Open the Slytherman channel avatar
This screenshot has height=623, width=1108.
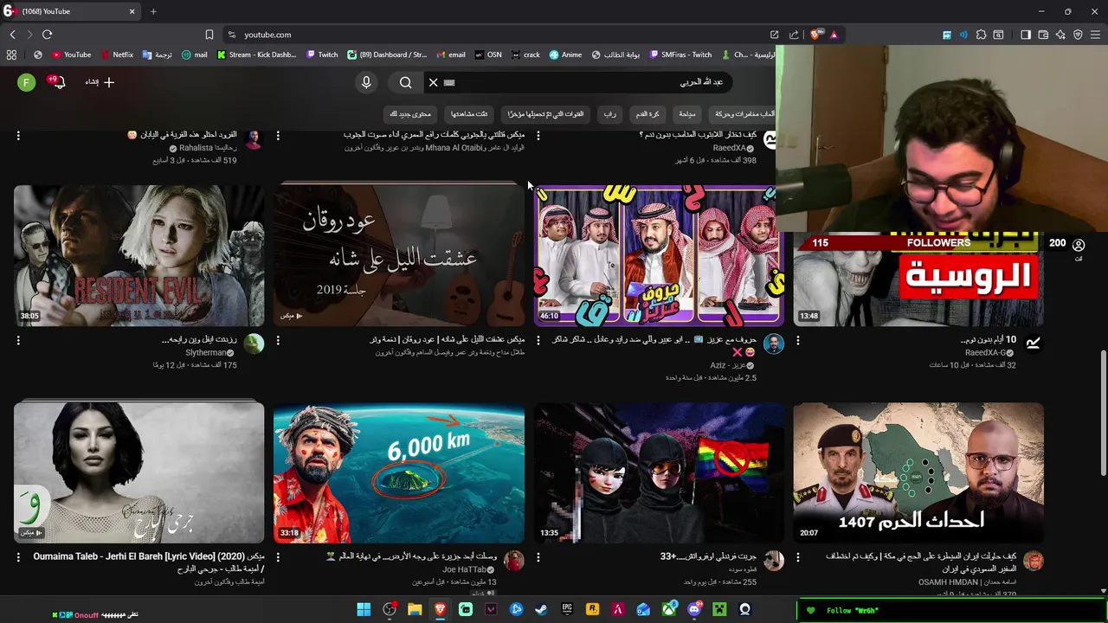pos(254,344)
